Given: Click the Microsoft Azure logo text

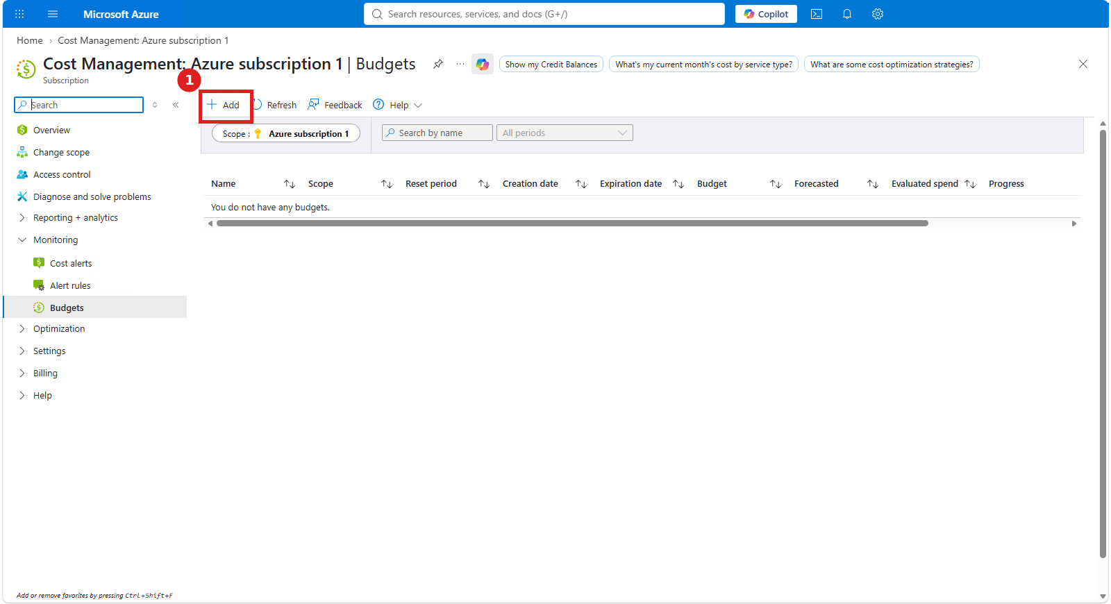Looking at the screenshot, I should (x=121, y=14).
